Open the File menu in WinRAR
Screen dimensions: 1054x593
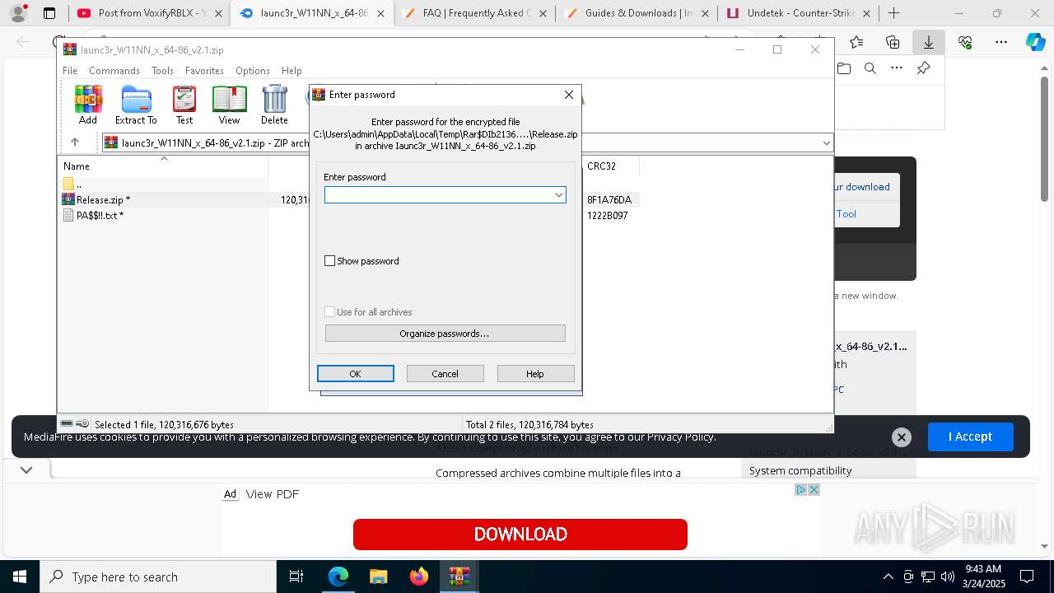tap(70, 71)
